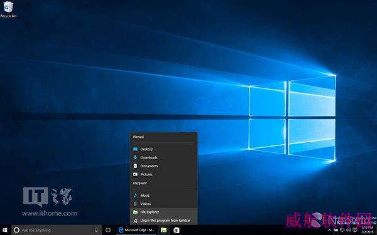Open Desktop from the jump list
The height and width of the screenshot is (235, 377).
click(x=164, y=149)
